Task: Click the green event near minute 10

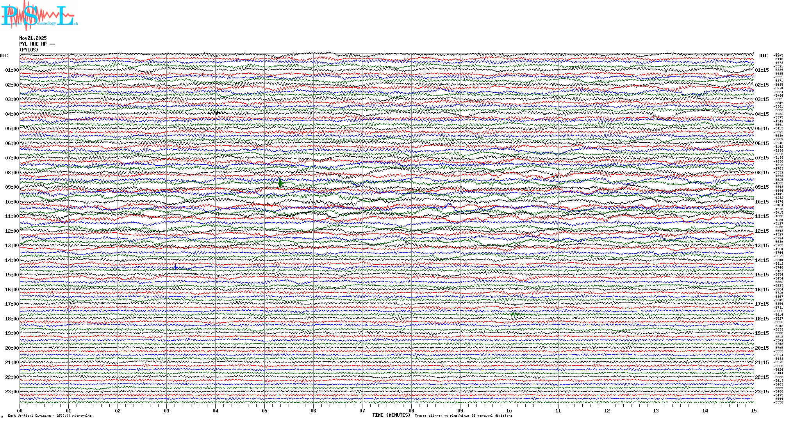Action: click(514, 314)
